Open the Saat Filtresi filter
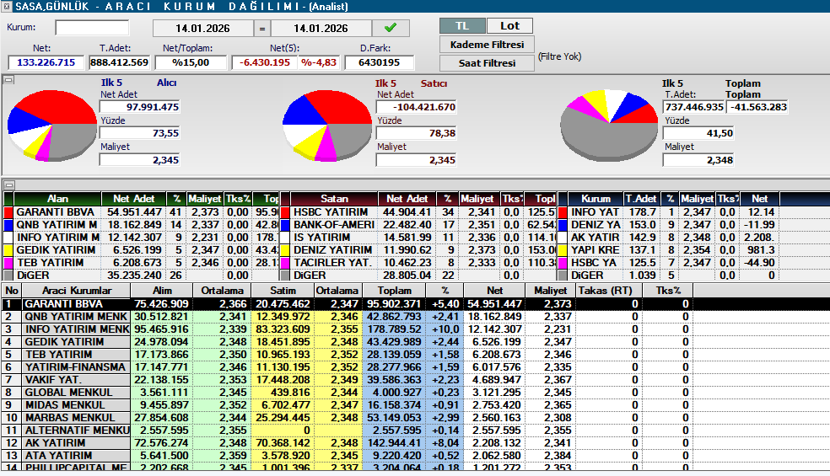This screenshot has height=476, width=830. 487,63
